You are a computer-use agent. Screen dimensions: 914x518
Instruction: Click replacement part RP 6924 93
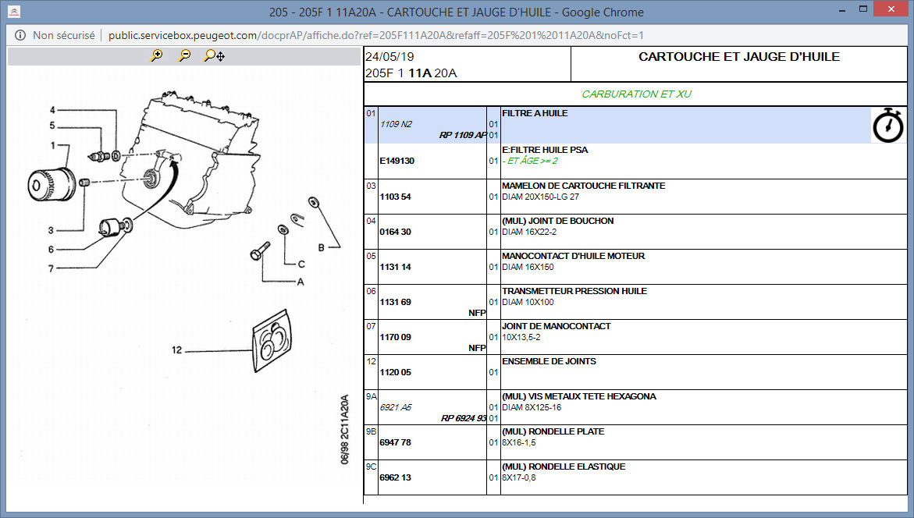pos(463,418)
